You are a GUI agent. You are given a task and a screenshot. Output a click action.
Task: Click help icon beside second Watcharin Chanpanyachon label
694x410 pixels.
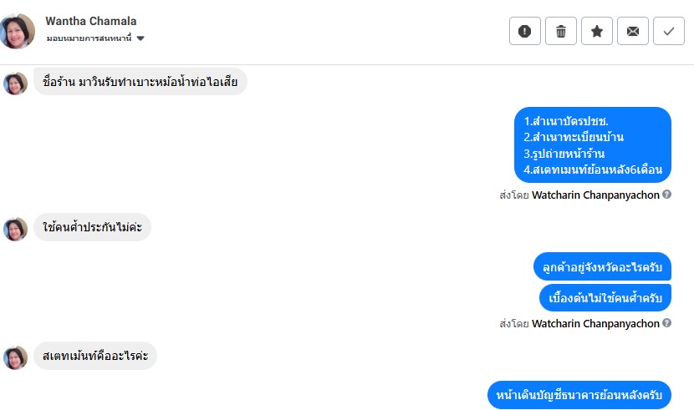click(x=667, y=323)
